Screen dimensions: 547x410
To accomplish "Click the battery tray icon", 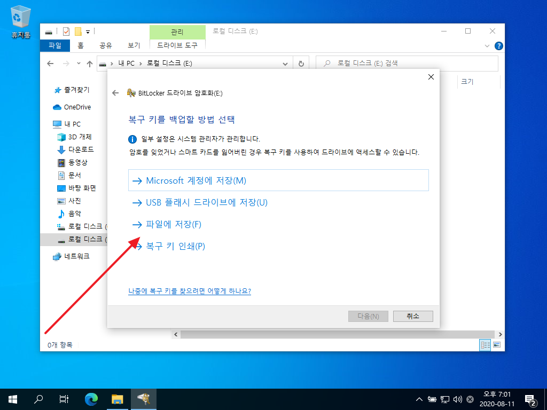I will [x=432, y=399].
